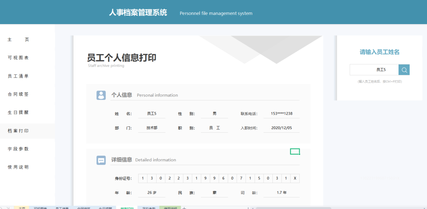Switch to the 字段参数 sheet tab
The height and width of the screenshot is (209, 427).
149,208
